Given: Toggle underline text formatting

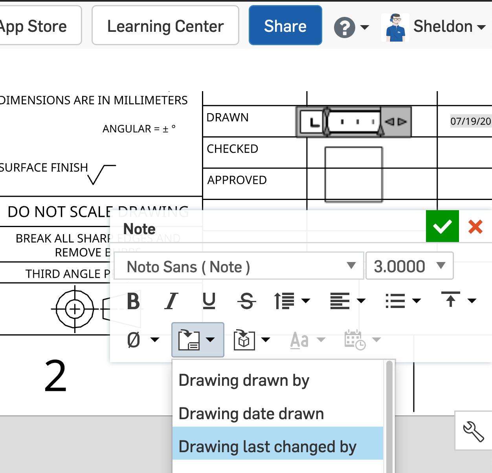Looking at the screenshot, I should coord(209,301).
